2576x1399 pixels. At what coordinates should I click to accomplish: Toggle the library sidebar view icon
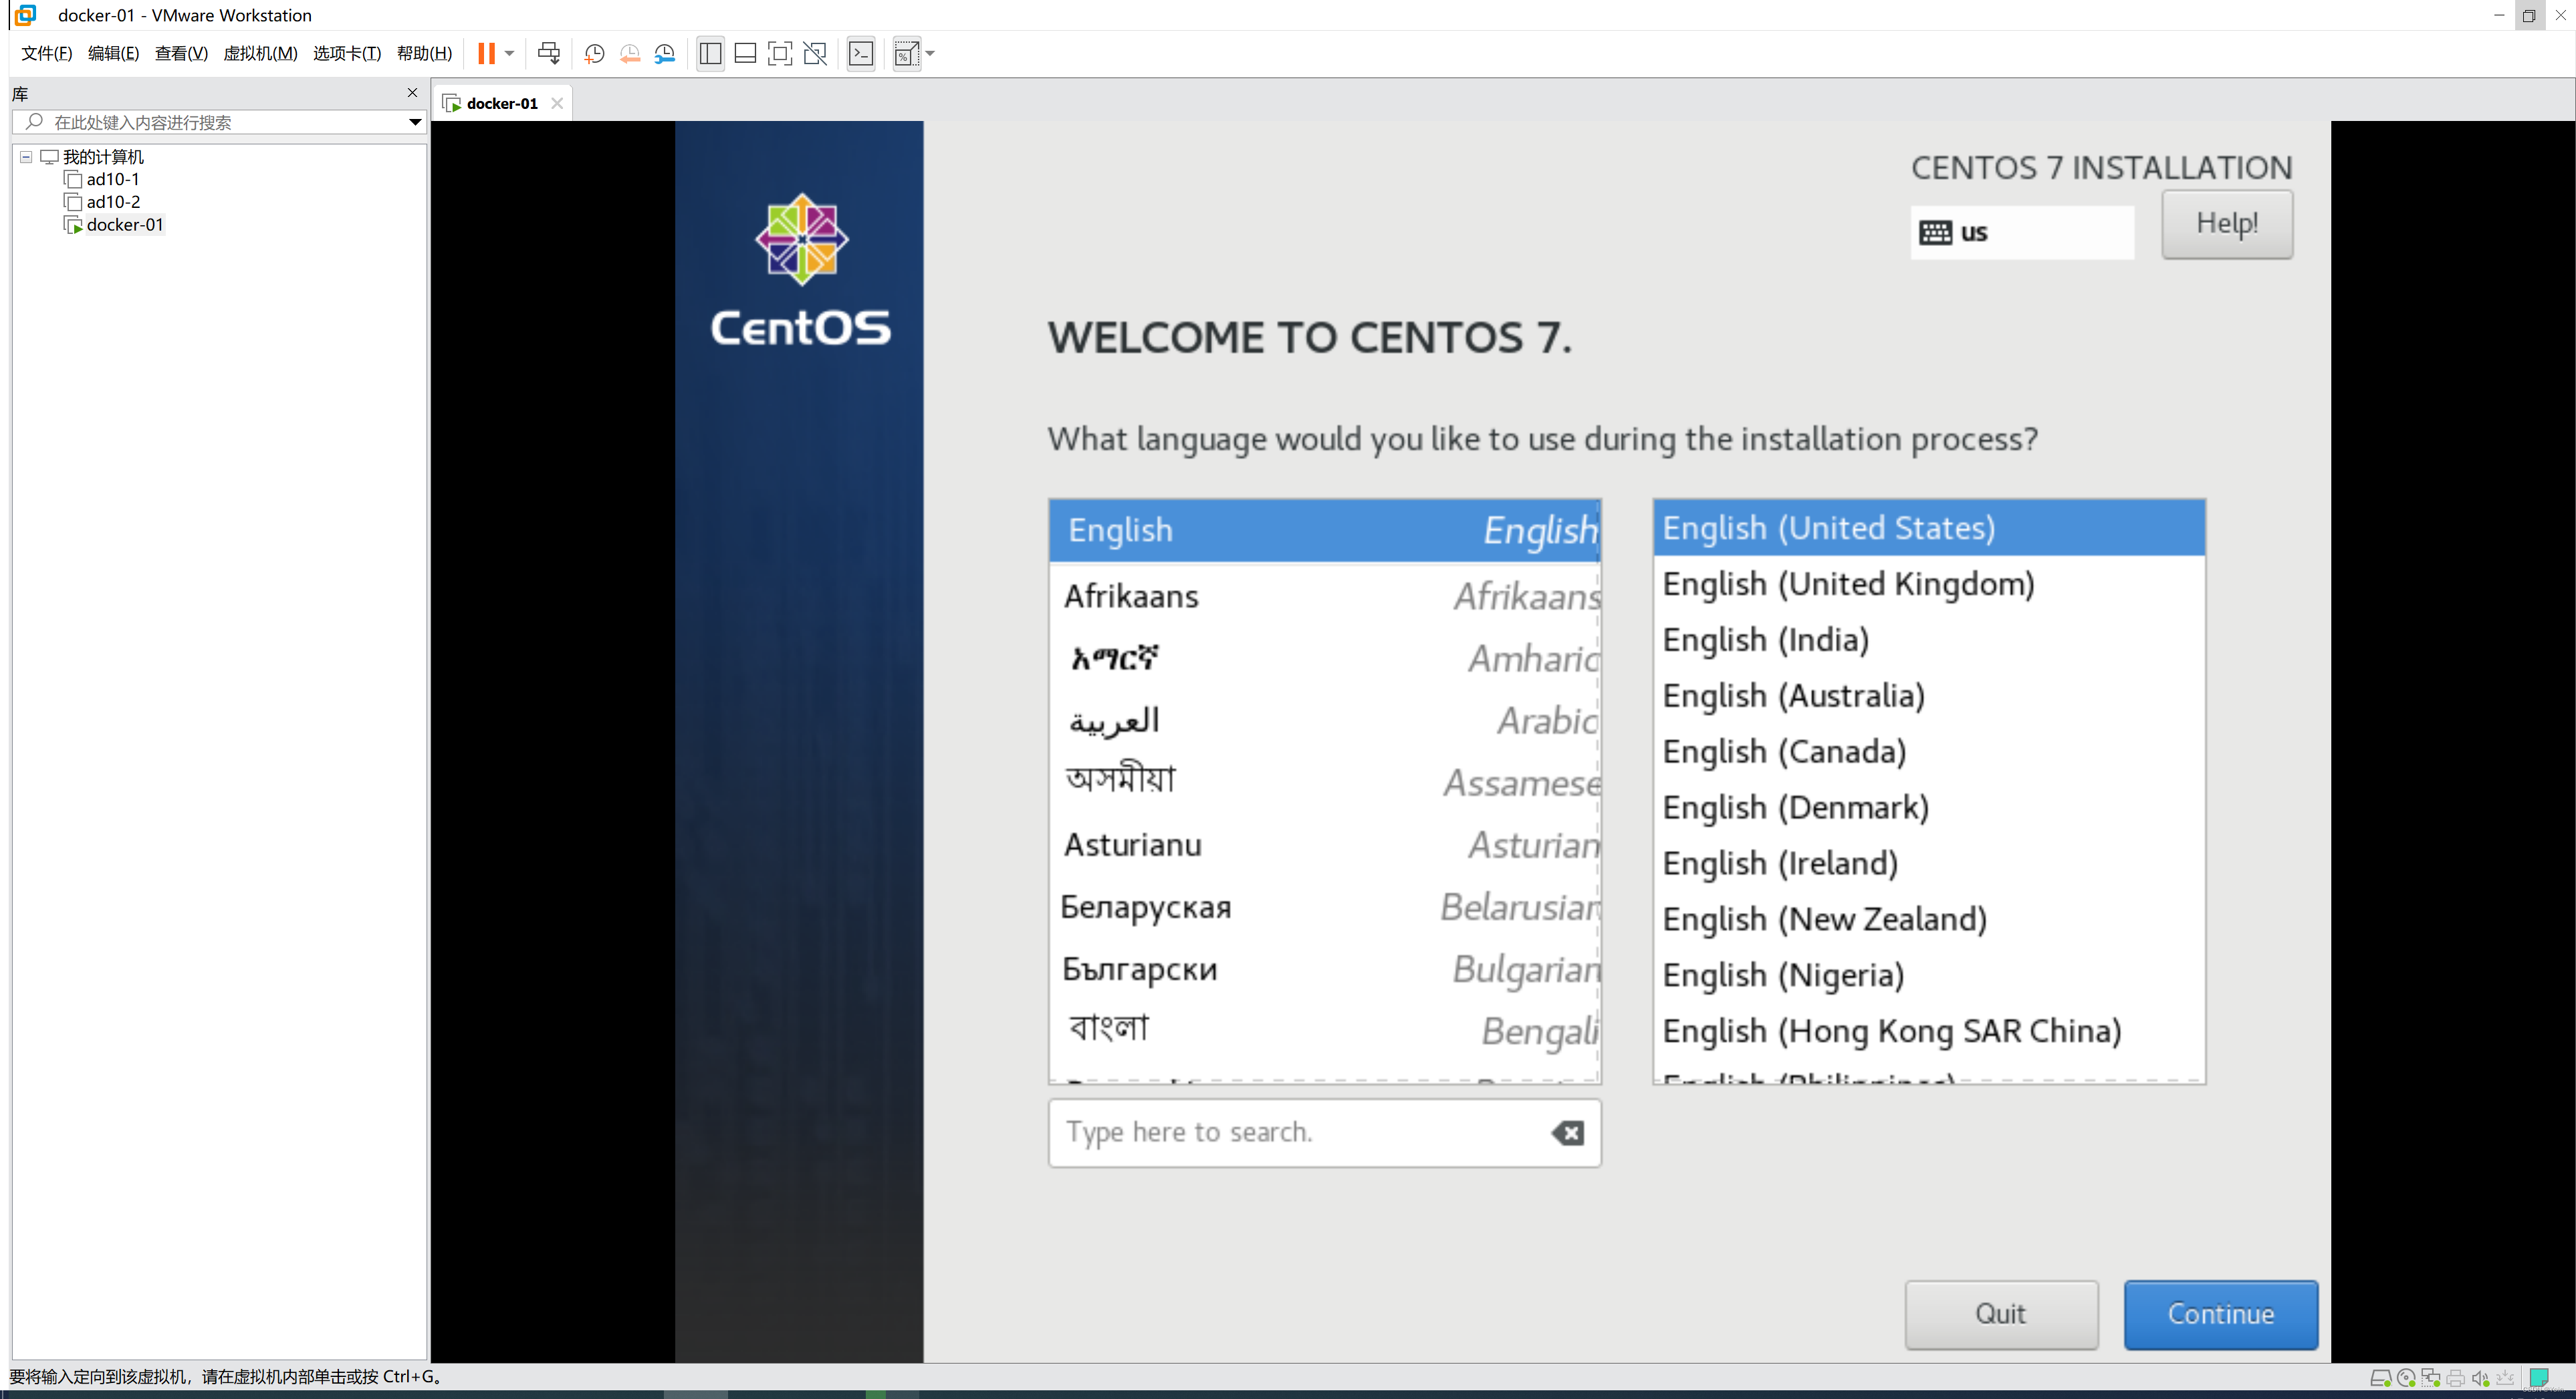(710, 54)
